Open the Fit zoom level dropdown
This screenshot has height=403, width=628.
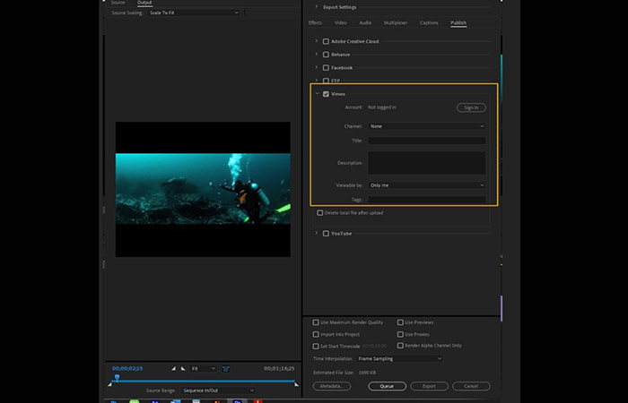[x=203, y=369]
